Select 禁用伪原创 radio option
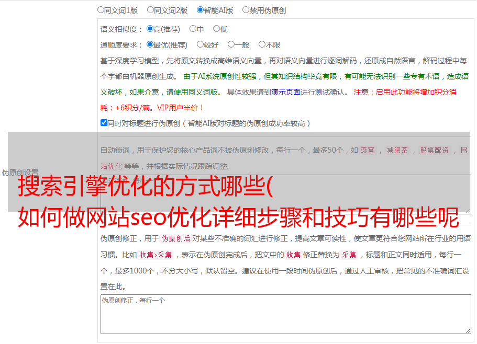 tap(246, 10)
